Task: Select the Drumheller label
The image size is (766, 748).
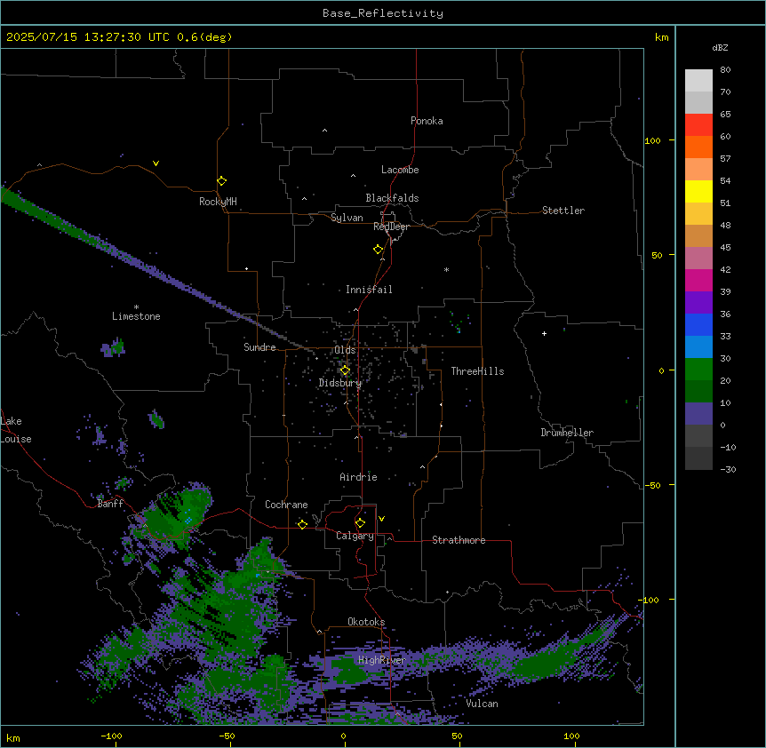Action: click(x=567, y=433)
